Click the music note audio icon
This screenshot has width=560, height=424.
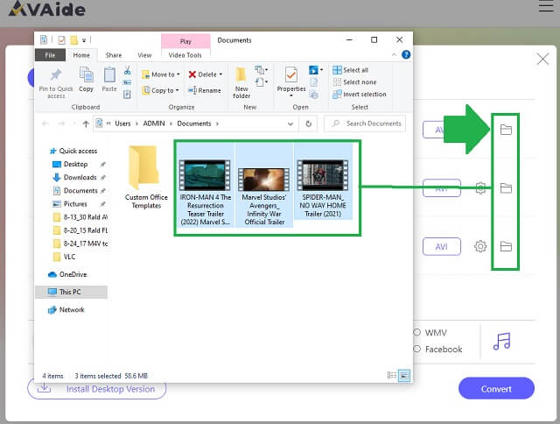(501, 342)
